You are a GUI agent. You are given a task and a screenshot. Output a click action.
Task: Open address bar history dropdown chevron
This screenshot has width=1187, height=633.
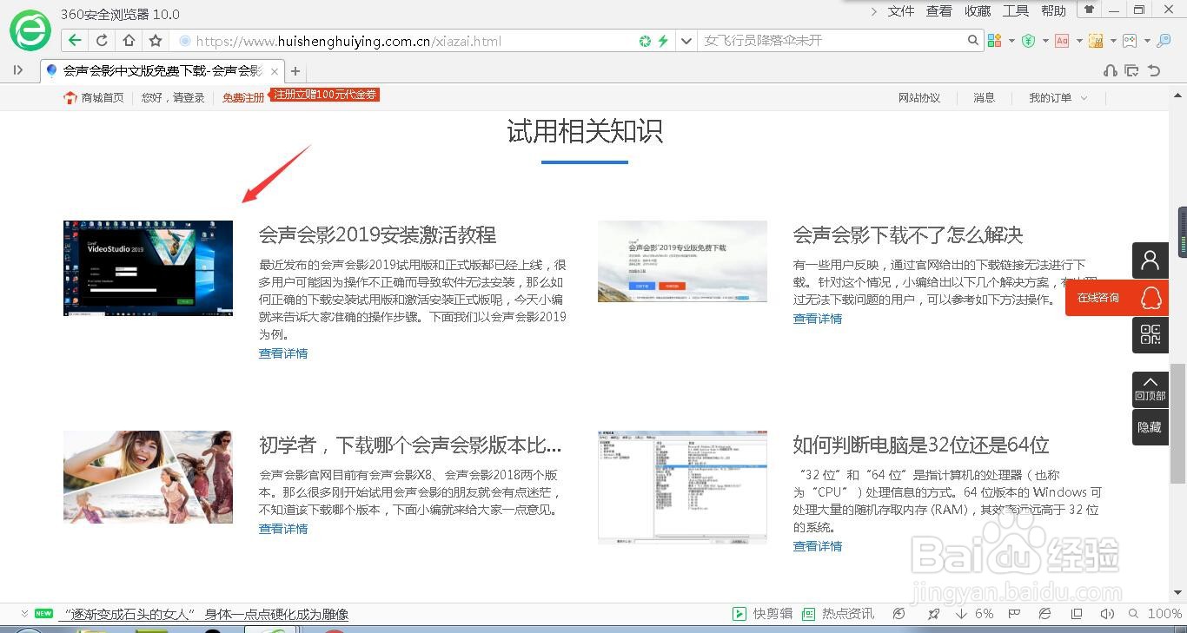686,41
